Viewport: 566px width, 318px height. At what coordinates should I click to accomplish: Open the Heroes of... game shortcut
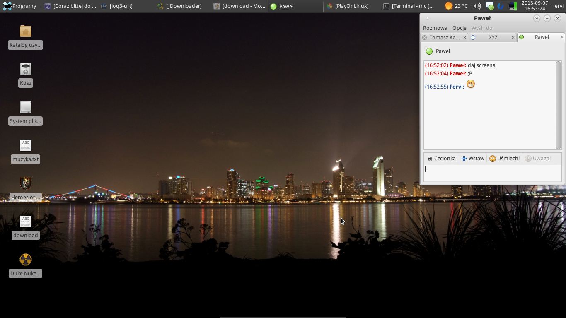pos(26,183)
